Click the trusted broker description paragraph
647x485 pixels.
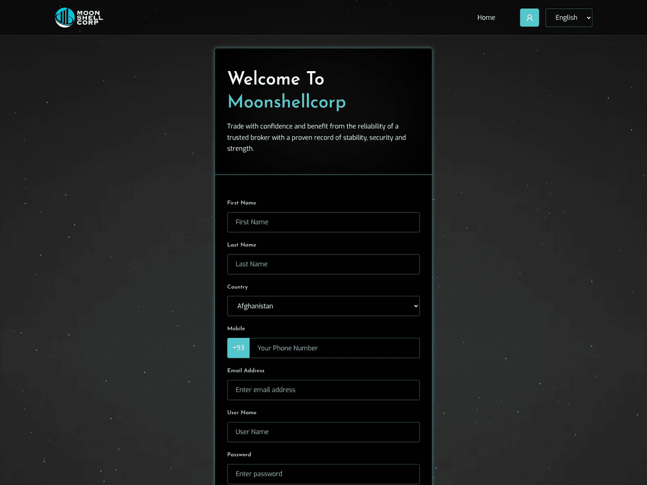point(316,137)
